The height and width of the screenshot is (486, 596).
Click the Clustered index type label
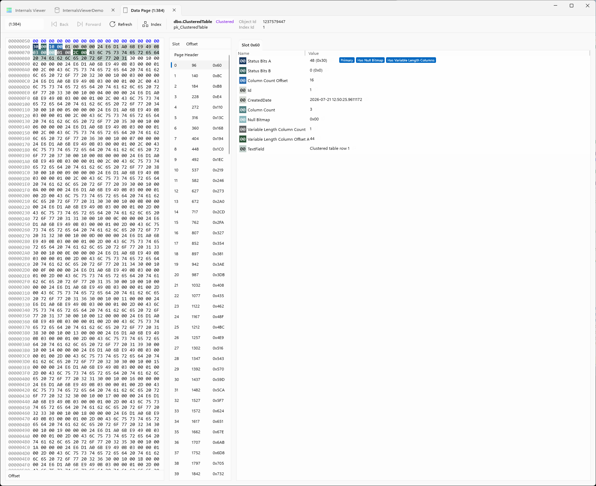[x=225, y=22]
